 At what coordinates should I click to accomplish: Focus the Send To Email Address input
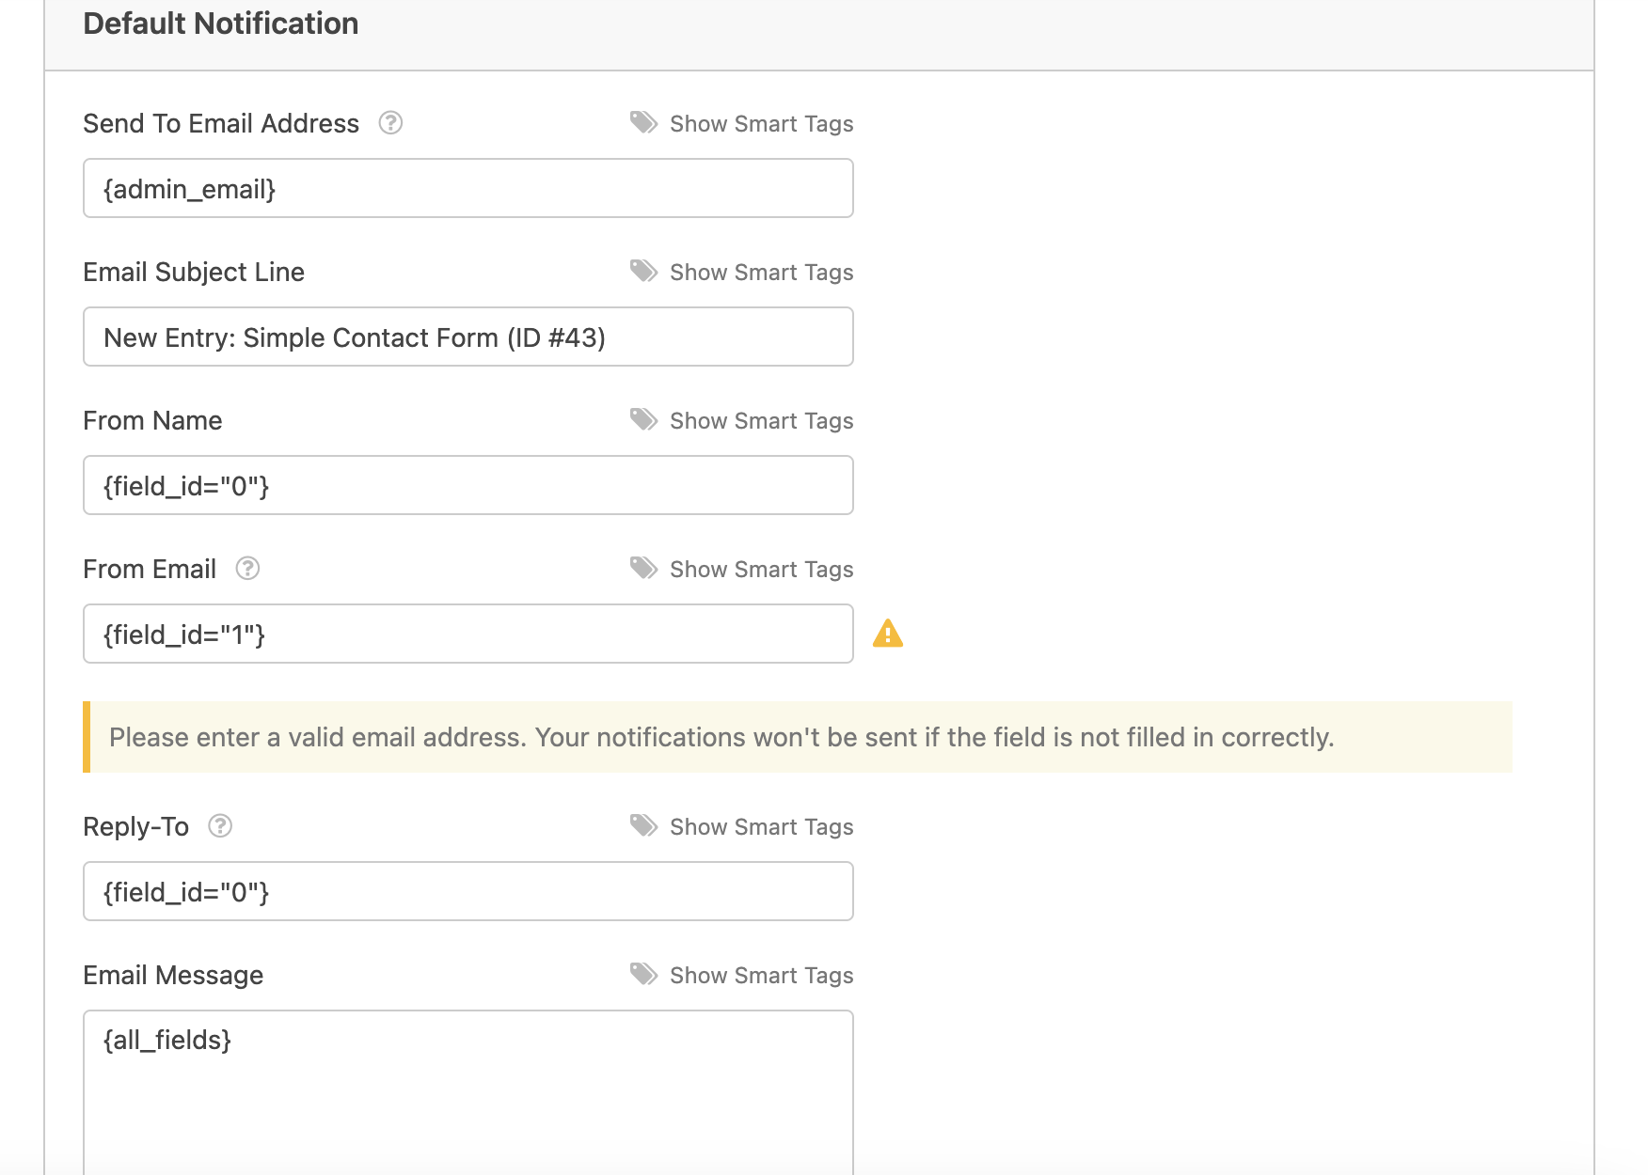click(x=468, y=188)
